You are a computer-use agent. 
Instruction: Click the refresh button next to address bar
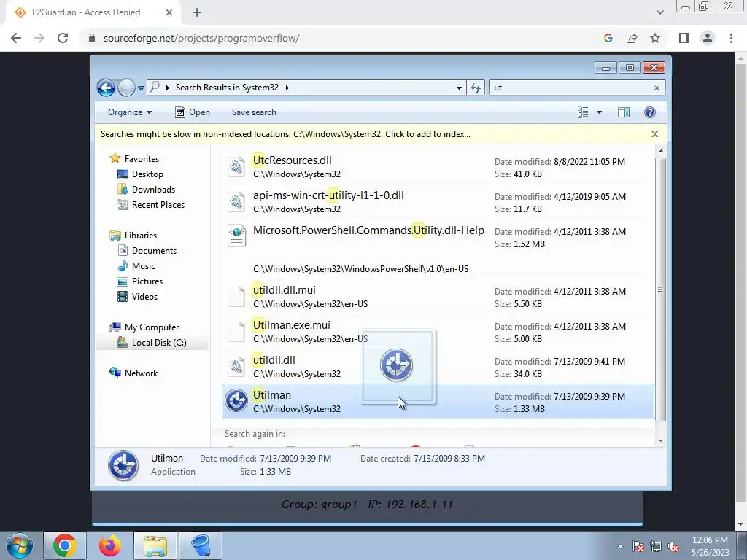476,87
